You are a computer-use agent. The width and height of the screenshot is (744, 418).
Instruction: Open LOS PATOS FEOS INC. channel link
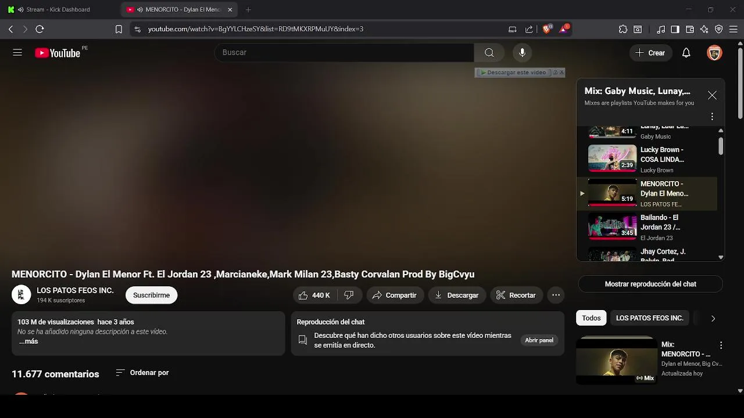[75, 290]
